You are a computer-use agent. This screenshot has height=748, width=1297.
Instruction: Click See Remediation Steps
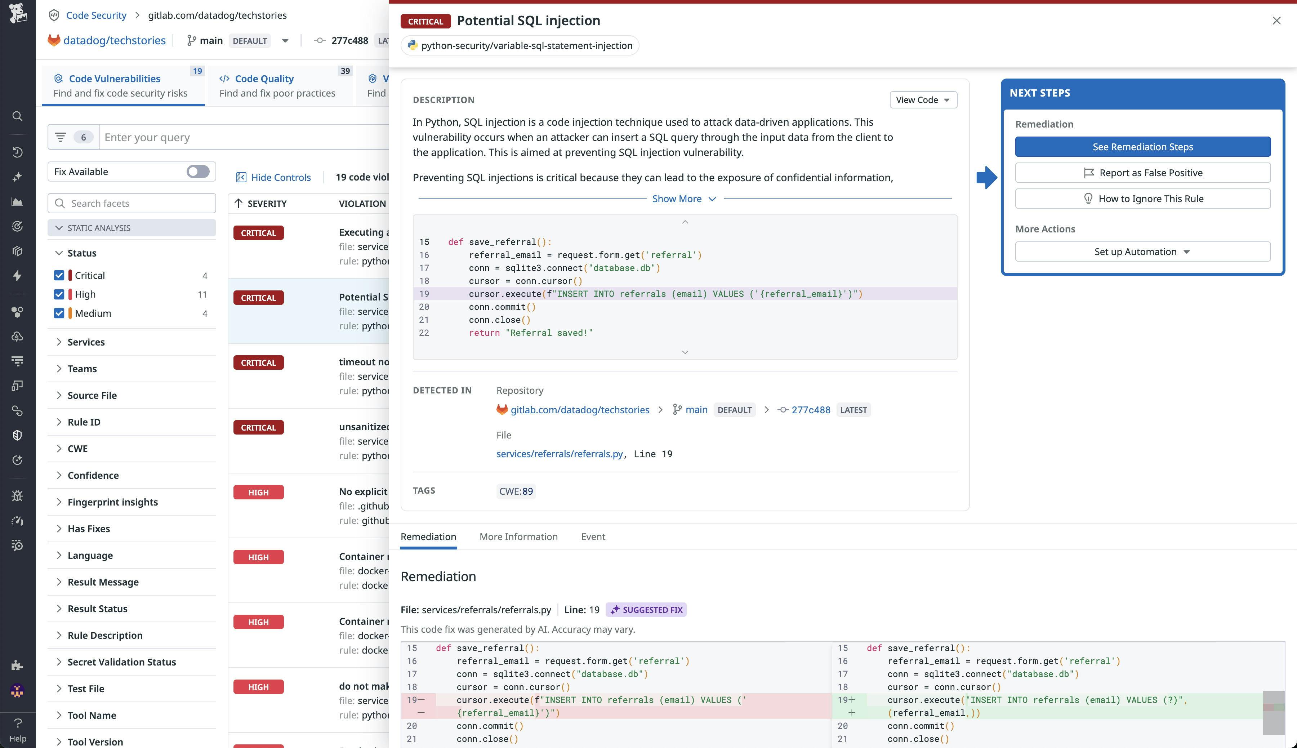click(x=1142, y=146)
